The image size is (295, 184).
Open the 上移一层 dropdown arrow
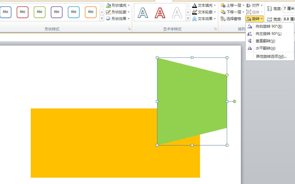[x=243, y=5]
